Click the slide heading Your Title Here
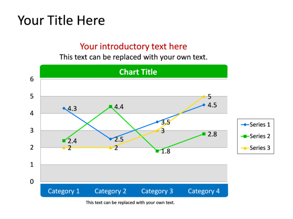The height and width of the screenshot is (219, 293). (x=61, y=20)
